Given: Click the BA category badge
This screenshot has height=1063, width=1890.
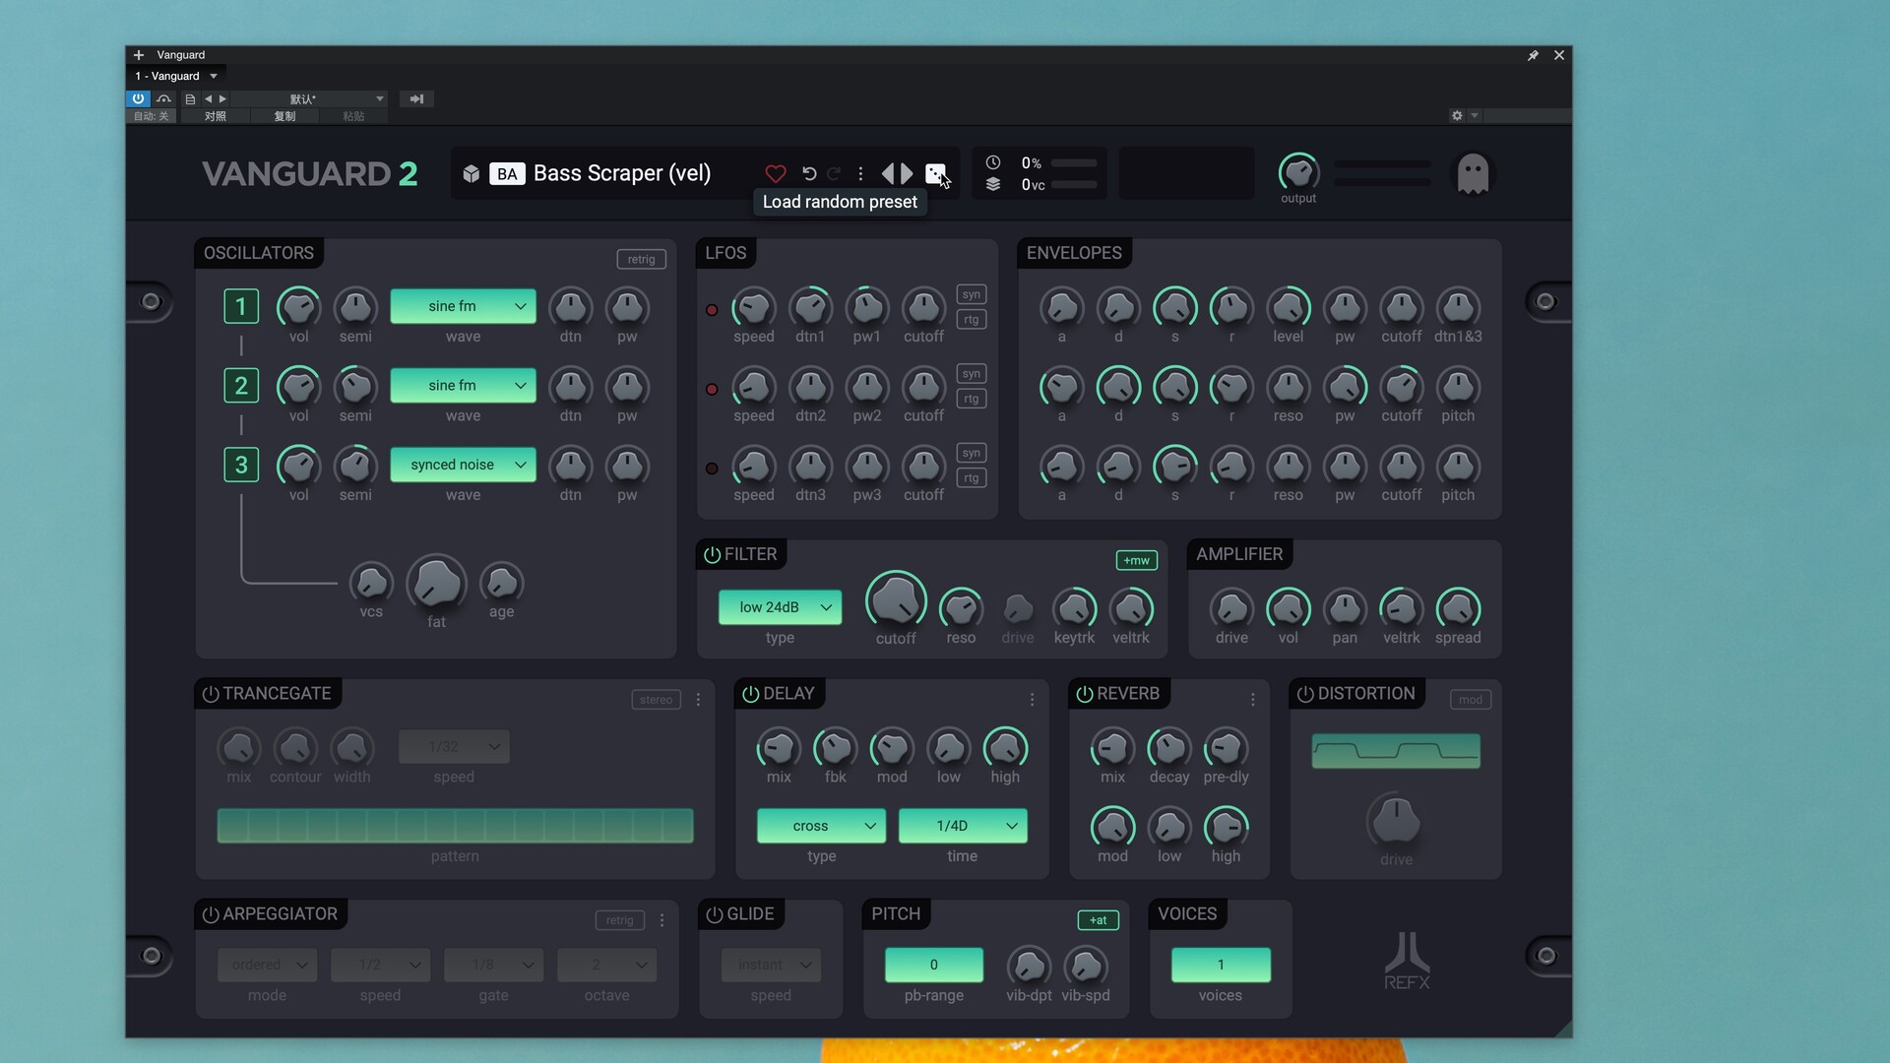Looking at the screenshot, I should click(507, 174).
